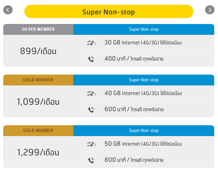
Task: Open the 50 GB Internet (4G/3G) detail
Action: coord(143,144)
